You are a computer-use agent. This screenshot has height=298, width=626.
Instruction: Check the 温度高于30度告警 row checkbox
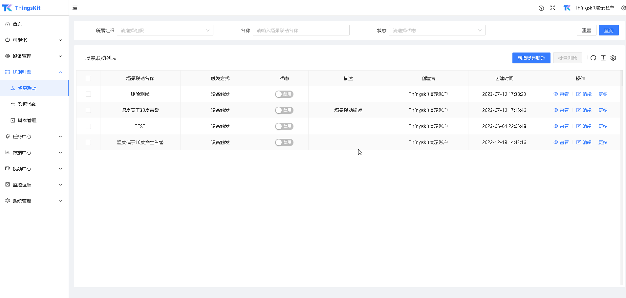tap(88, 110)
